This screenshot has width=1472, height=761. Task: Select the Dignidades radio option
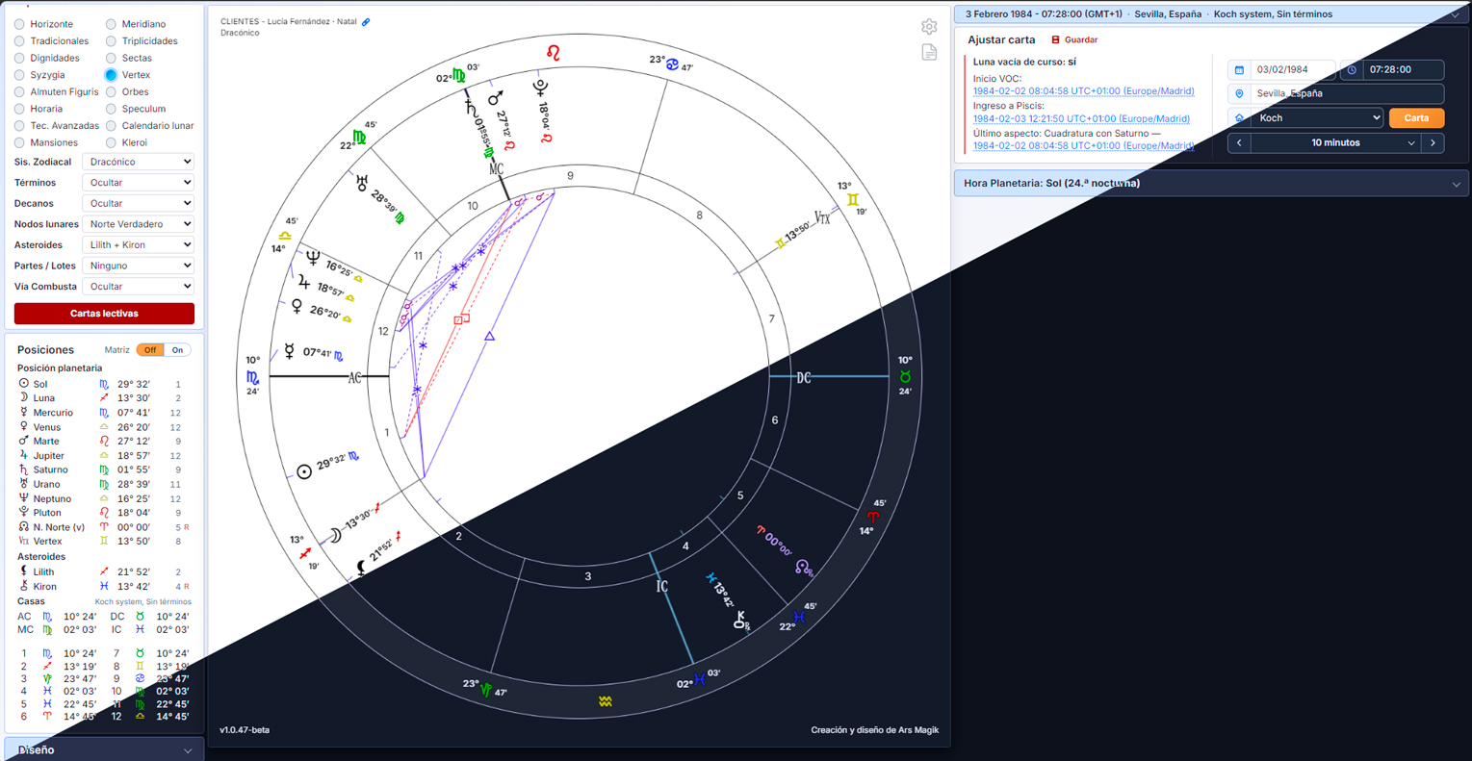[x=19, y=58]
